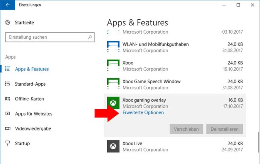The width and height of the screenshot is (260, 164).
Task: Click the back arrow in title bar
Action: [8, 5]
